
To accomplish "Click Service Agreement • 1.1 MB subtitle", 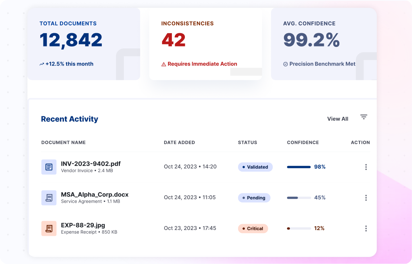I will (x=90, y=202).
